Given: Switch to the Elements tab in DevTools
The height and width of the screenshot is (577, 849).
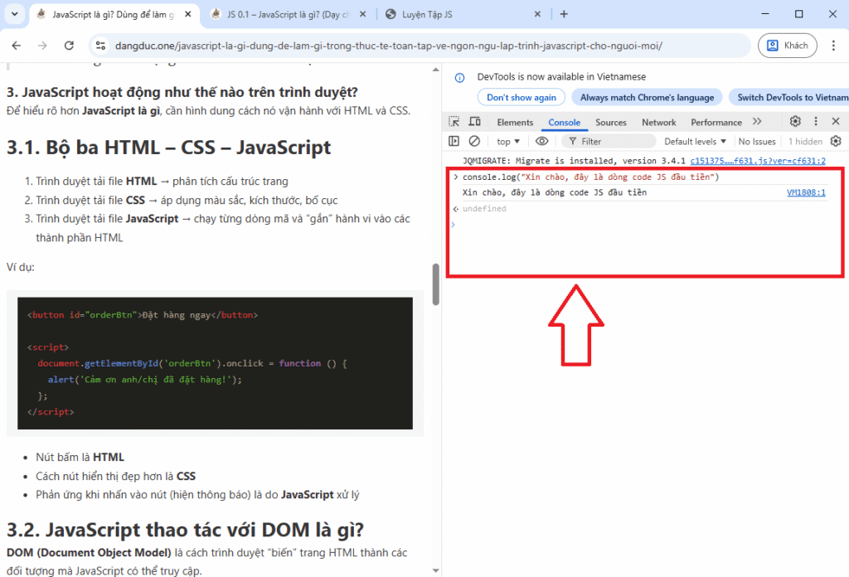Looking at the screenshot, I should coord(515,122).
